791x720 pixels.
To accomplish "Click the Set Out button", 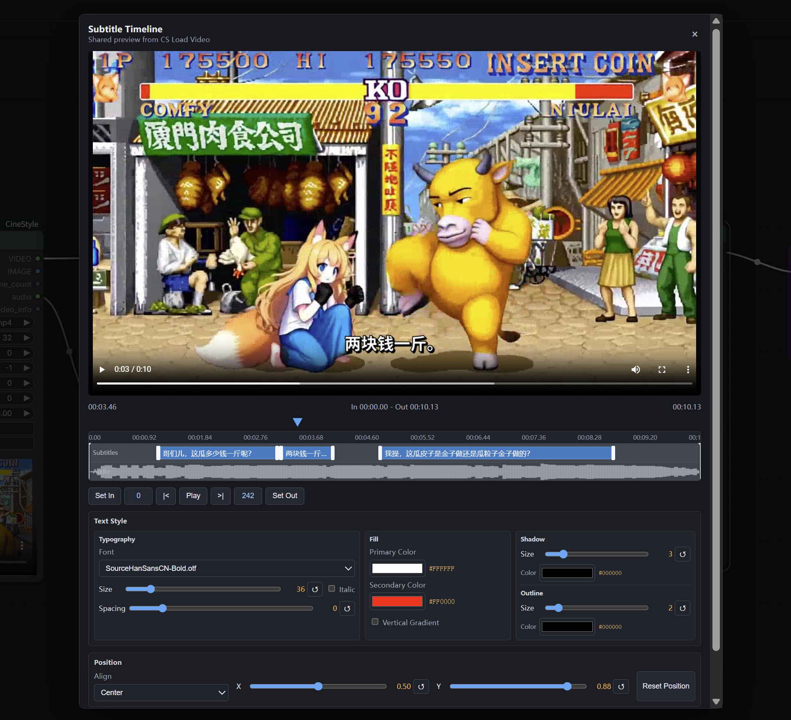I will tap(285, 496).
